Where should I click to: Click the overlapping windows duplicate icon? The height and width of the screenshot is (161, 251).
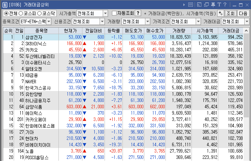[x=206, y=5]
